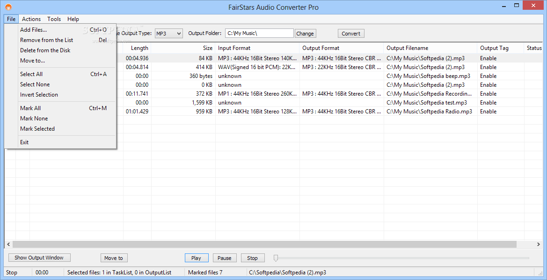Click the Move to button at bottom
This screenshot has width=547, height=280.
coord(114,258)
